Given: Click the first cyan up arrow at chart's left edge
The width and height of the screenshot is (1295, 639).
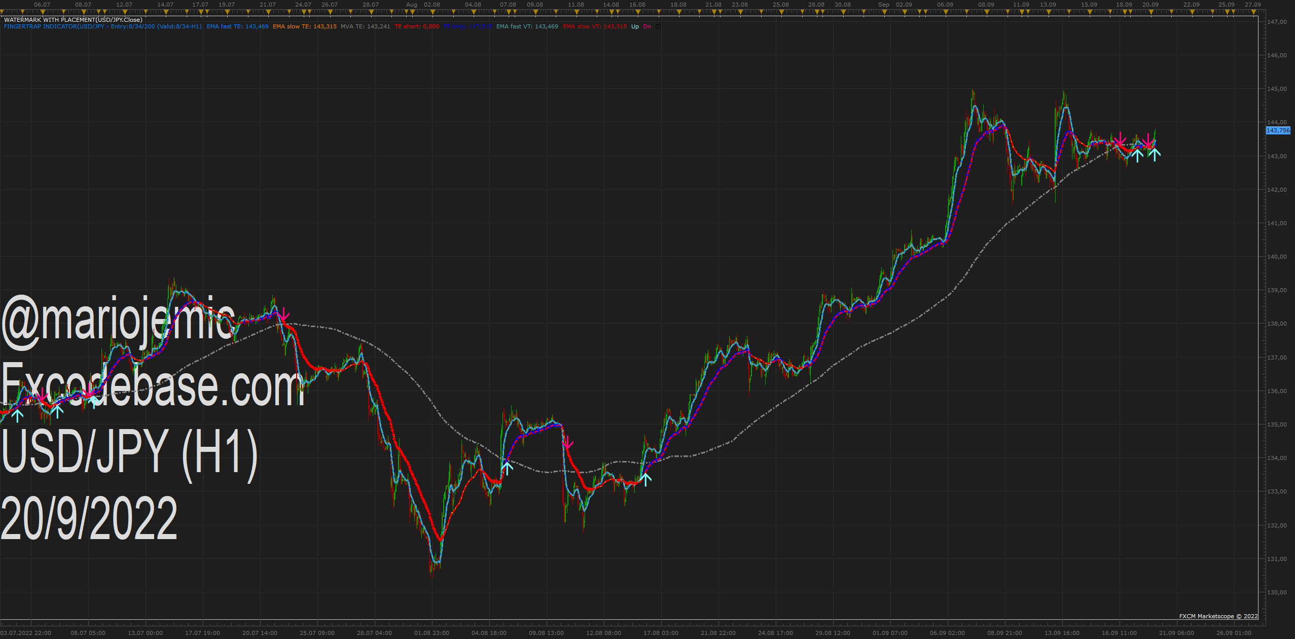Looking at the screenshot, I should 18,416.
